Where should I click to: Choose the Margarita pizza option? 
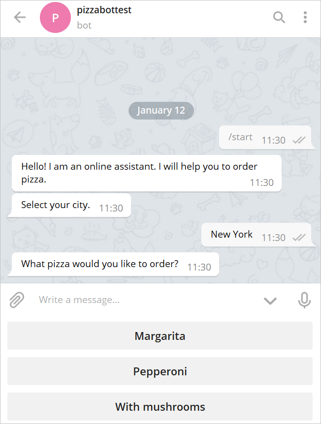pyautogui.click(x=160, y=336)
